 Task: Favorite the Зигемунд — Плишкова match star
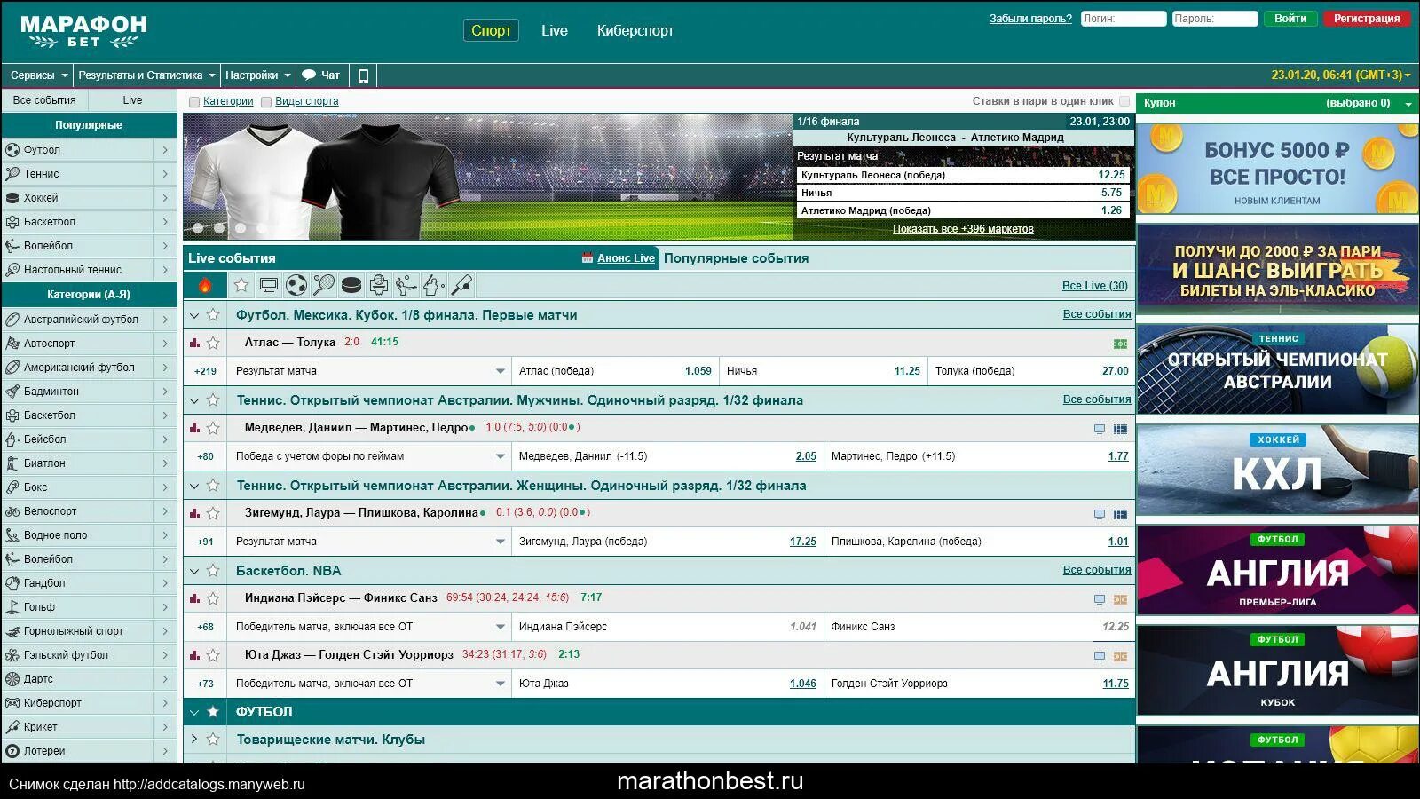tap(213, 513)
